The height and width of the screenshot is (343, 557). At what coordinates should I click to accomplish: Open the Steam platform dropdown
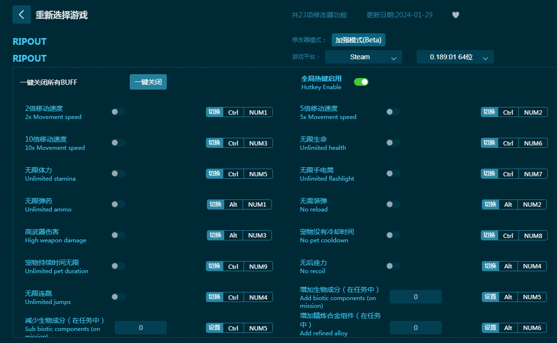tap(363, 57)
